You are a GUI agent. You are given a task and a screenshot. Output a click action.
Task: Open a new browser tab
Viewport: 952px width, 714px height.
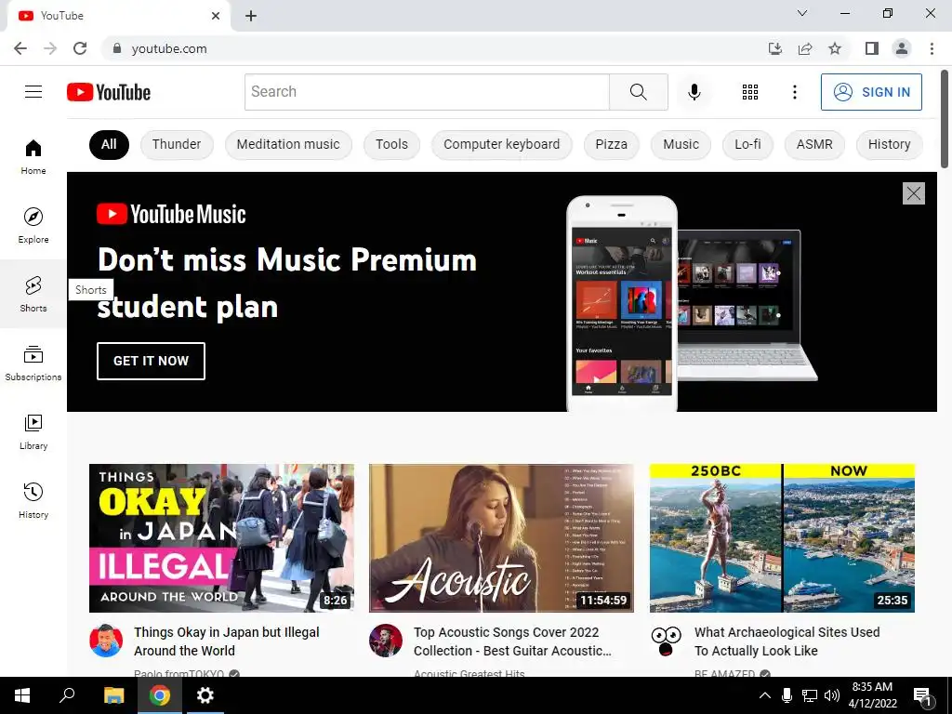251,16
